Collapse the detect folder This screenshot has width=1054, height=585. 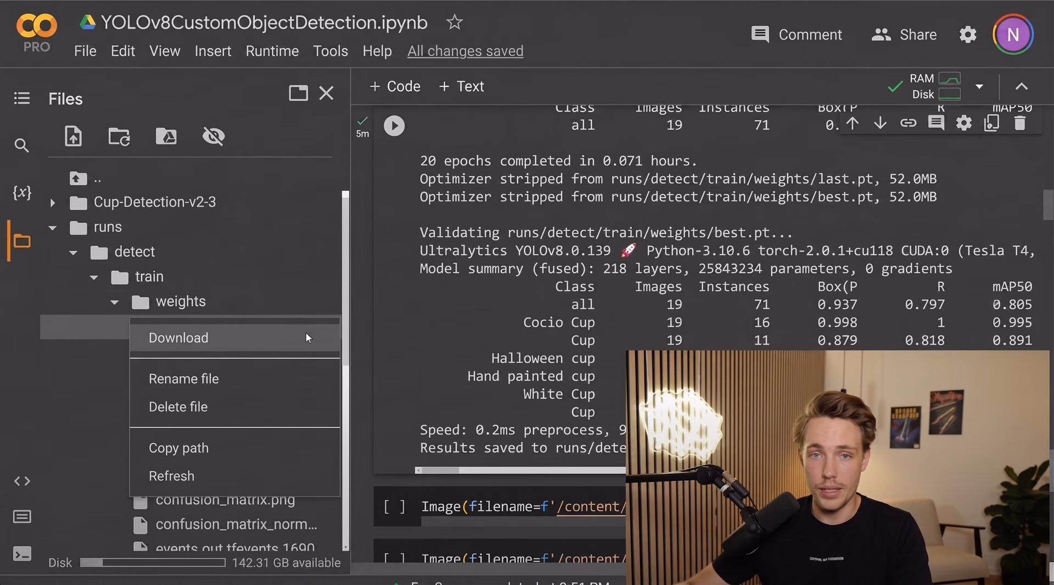pyautogui.click(x=73, y=253)
